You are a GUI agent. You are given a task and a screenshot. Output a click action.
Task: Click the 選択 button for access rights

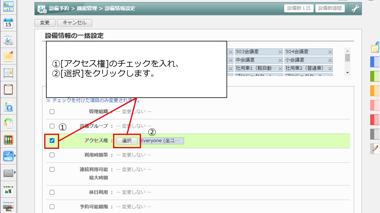pyautogui.click(x=127, y=141)
